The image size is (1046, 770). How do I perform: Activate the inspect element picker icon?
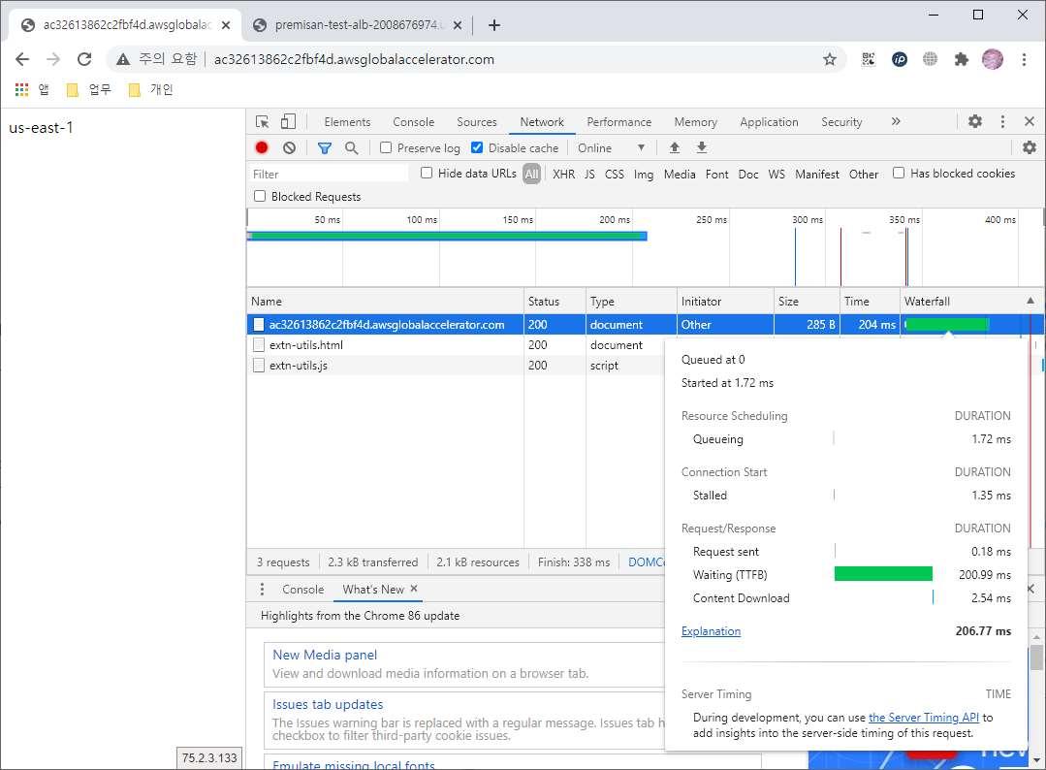coord(262,121)
